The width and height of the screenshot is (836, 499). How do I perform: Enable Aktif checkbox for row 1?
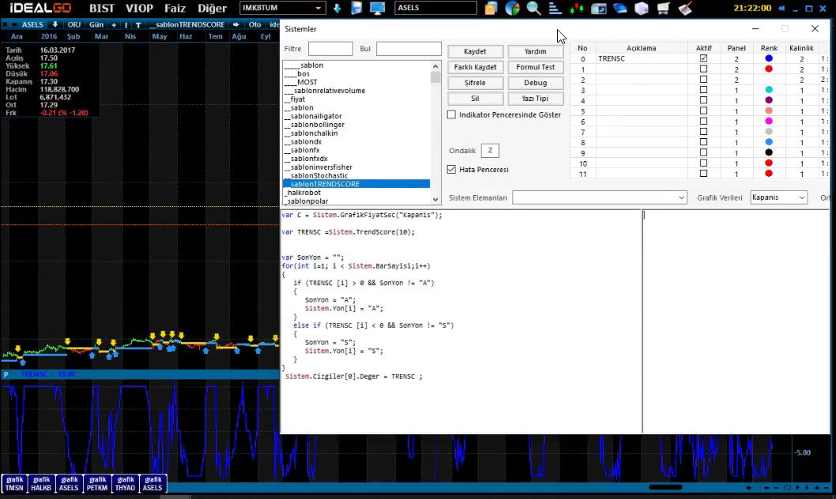(x=703, y=69)
